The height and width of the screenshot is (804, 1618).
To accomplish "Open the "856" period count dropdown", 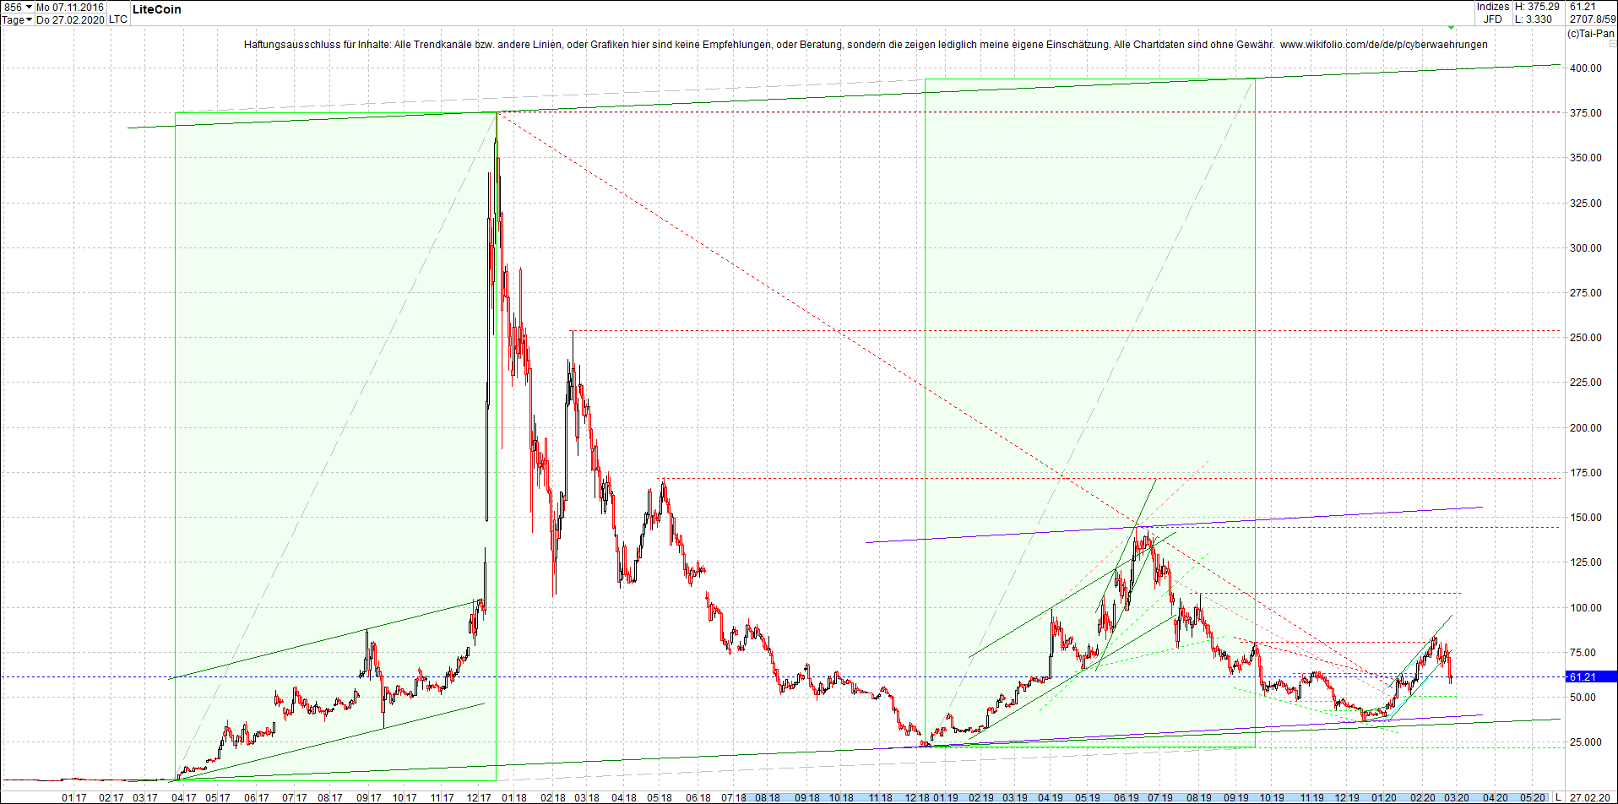I will coord(17,6).
